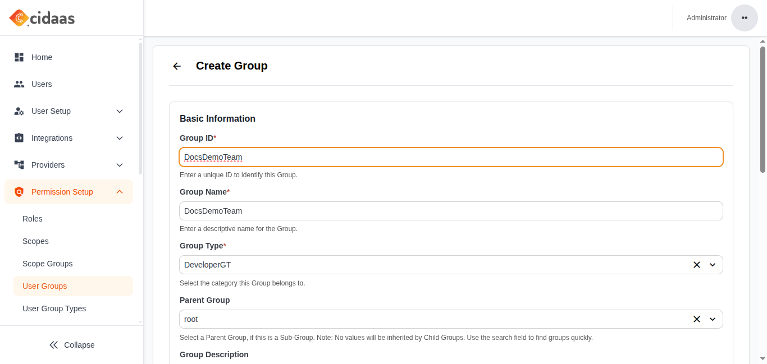Viewport: 767px width, 364px height.
Task: Click the Home dashboard icon
Action: tap(19, 57)
